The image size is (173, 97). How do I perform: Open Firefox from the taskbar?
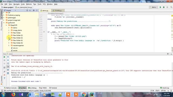pyautogui.click(x=13, y=95)
